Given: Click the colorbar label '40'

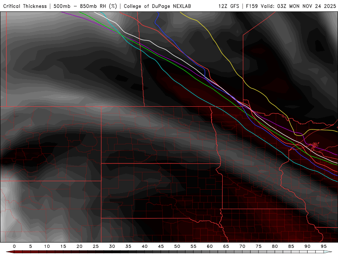Looking at the screenshot, I should coord(144,246).
